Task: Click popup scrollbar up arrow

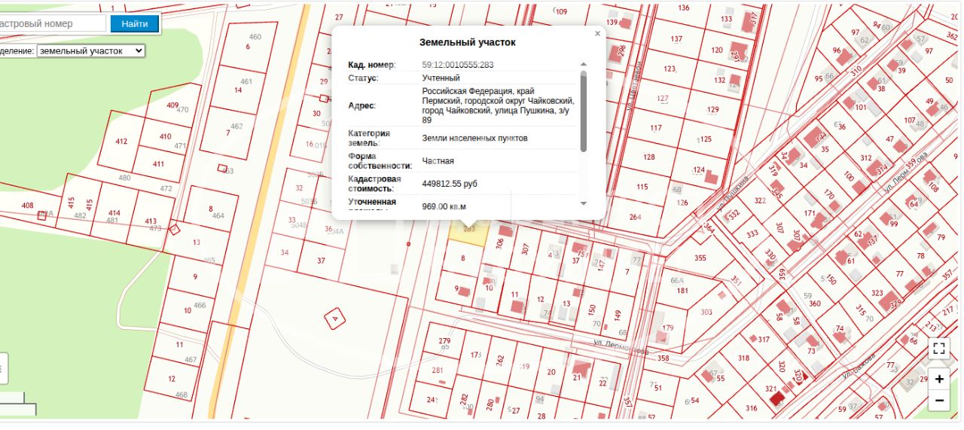Action: 583,65
